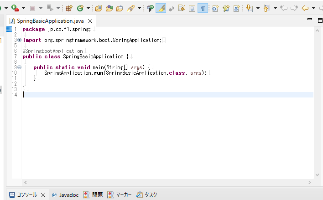This screenshot has width=323, height=200.
Task: Click the New Java Package icon
Action: [69, 8]
